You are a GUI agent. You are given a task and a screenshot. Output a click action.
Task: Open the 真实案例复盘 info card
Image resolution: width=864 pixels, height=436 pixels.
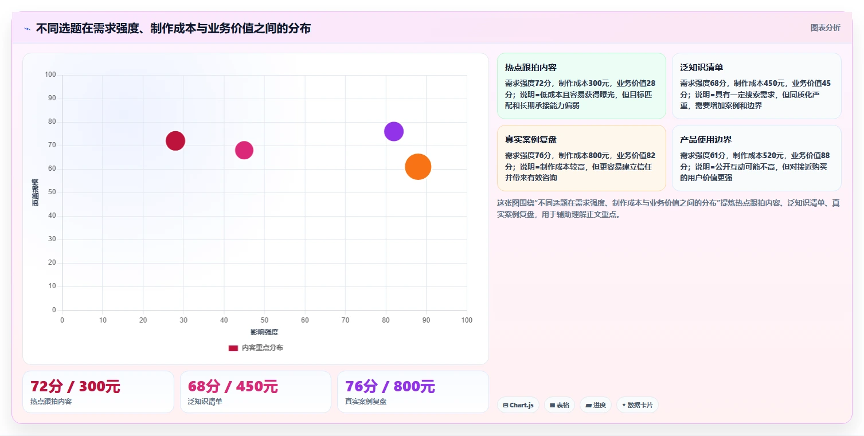click(x=581, y=158)
